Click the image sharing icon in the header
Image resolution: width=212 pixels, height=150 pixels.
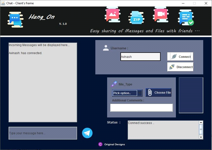click(x=112, y=14)
